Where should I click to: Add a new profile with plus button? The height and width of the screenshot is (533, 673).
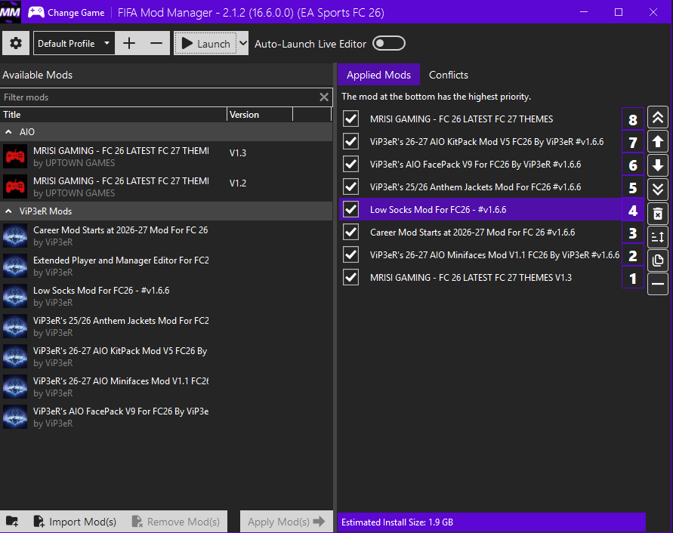click(x=129, y=43)
